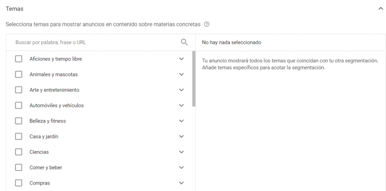Check the Aficiones y tiempo libre checkbox
This screenshot has width=386, height=191.
coord(18,59)
